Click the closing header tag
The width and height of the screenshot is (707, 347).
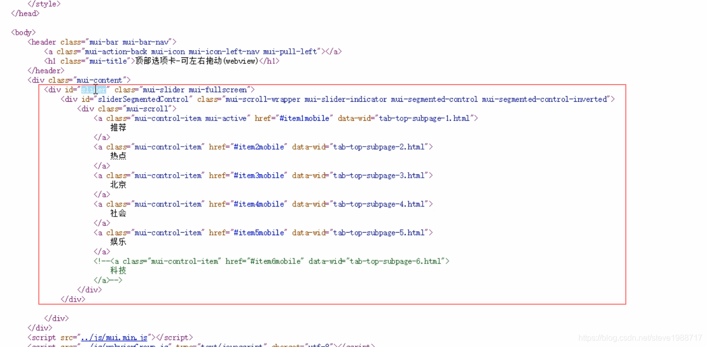tap(46, 71)
